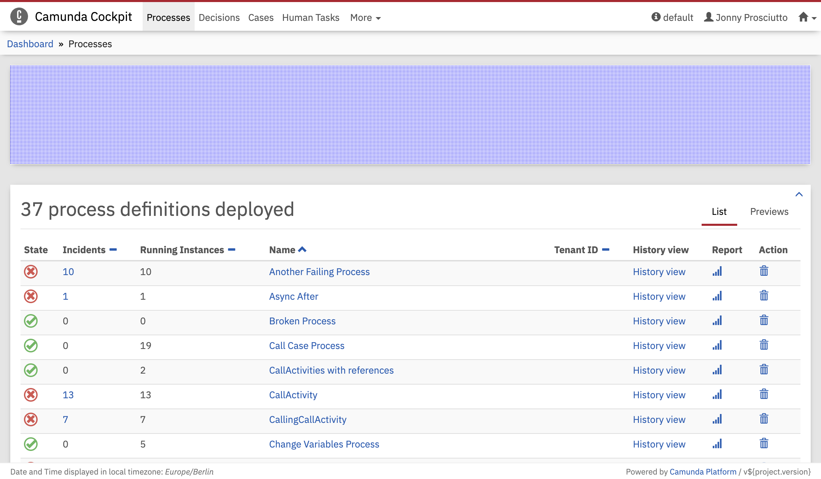Click green check icon for Change Variables Process
The image size is (821, 479).
31,444
